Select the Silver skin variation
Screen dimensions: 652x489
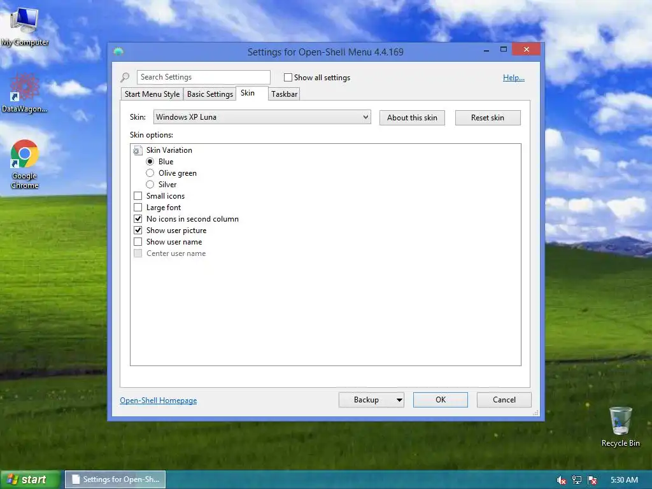click(150, 184)
